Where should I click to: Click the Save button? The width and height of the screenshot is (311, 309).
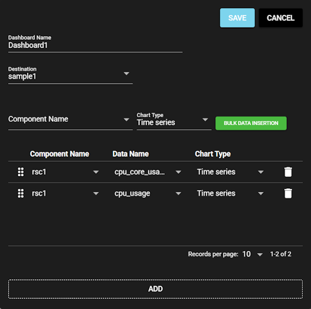pyautogui.click(x=237, y=18)
